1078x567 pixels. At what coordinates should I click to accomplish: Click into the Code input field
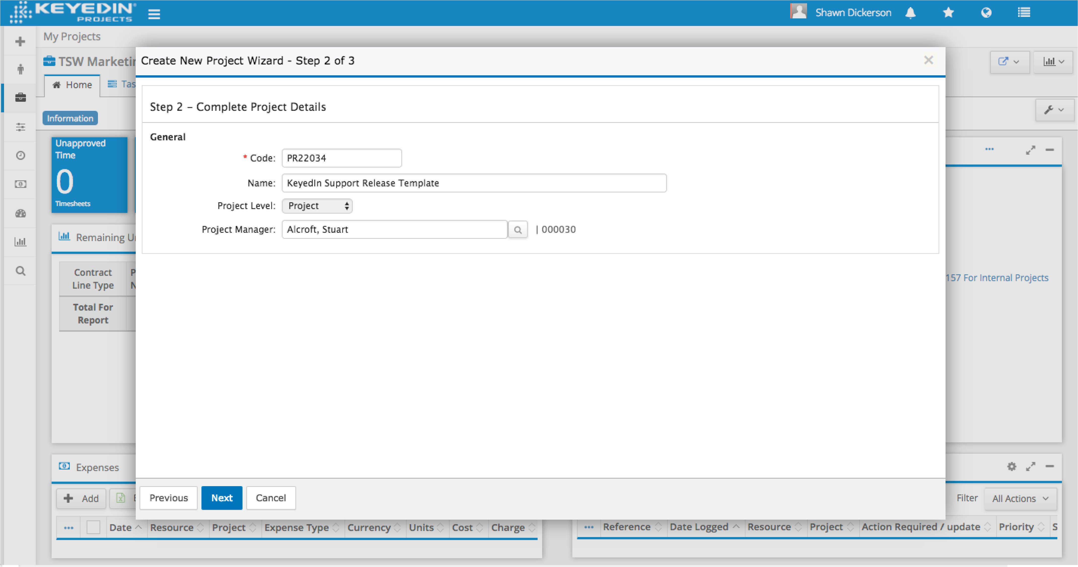tap(342, 158)
